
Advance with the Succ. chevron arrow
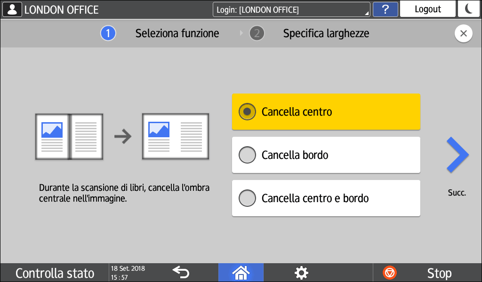coord(457,156)
